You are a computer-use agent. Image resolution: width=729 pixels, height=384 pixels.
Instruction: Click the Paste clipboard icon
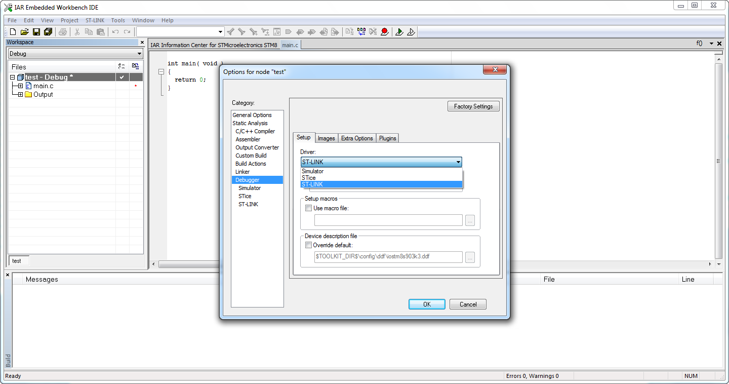pyautogui.click(x=101, y=32)
